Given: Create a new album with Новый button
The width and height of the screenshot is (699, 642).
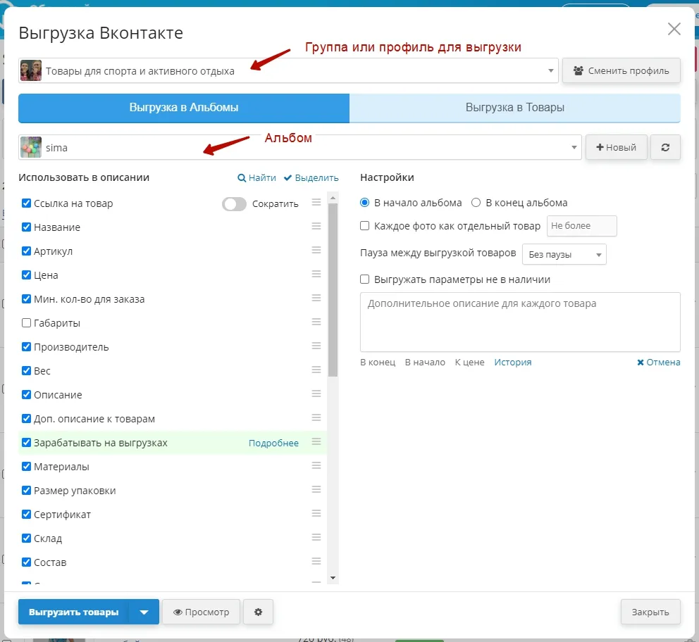Looking at the screenshot, I should (616, 147).
